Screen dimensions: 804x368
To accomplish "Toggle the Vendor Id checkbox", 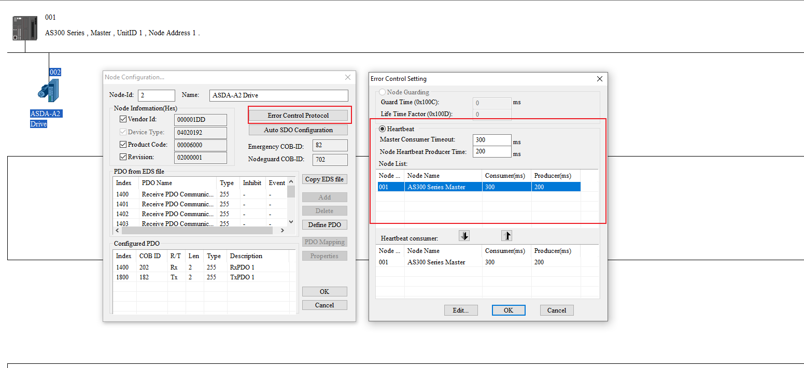I will (123, 119).
